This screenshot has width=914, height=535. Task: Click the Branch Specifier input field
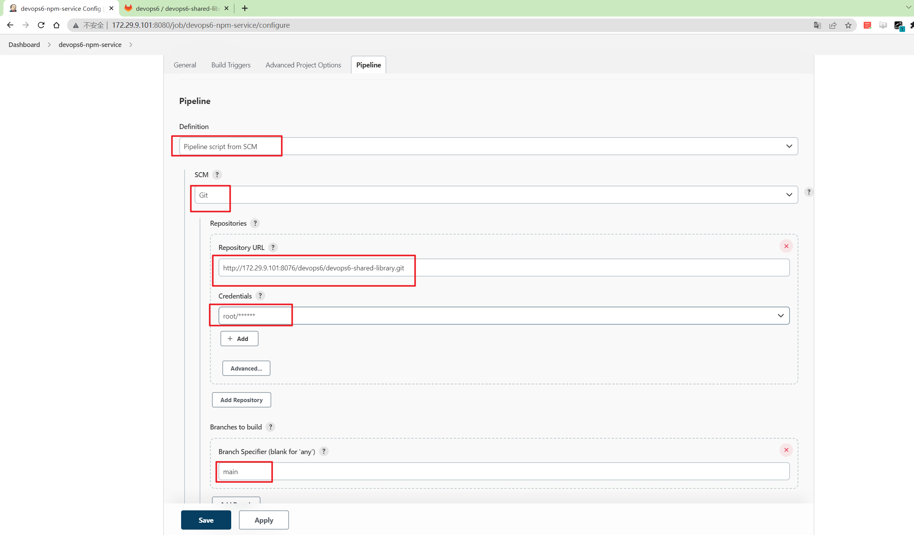[504, 471]
